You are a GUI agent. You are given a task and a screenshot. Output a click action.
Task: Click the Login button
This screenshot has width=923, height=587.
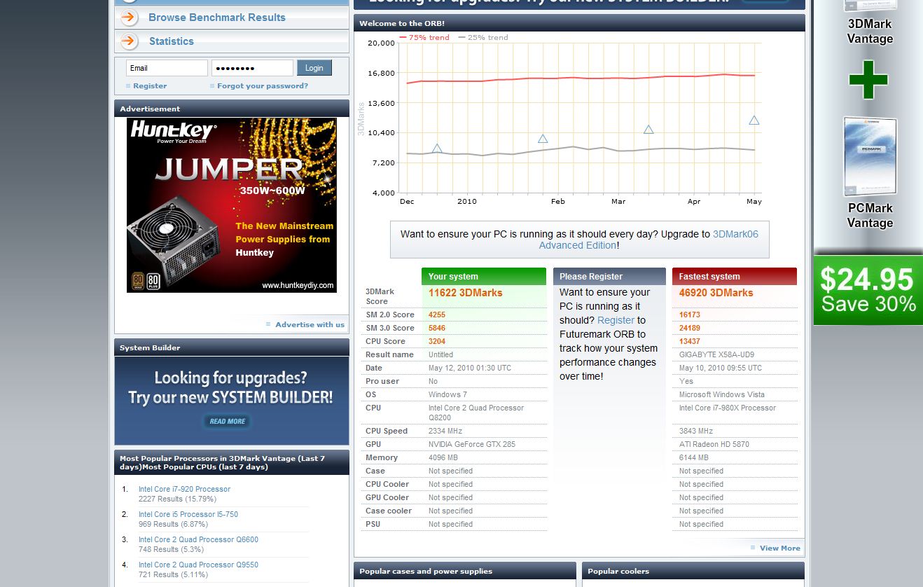pos(314,68)
